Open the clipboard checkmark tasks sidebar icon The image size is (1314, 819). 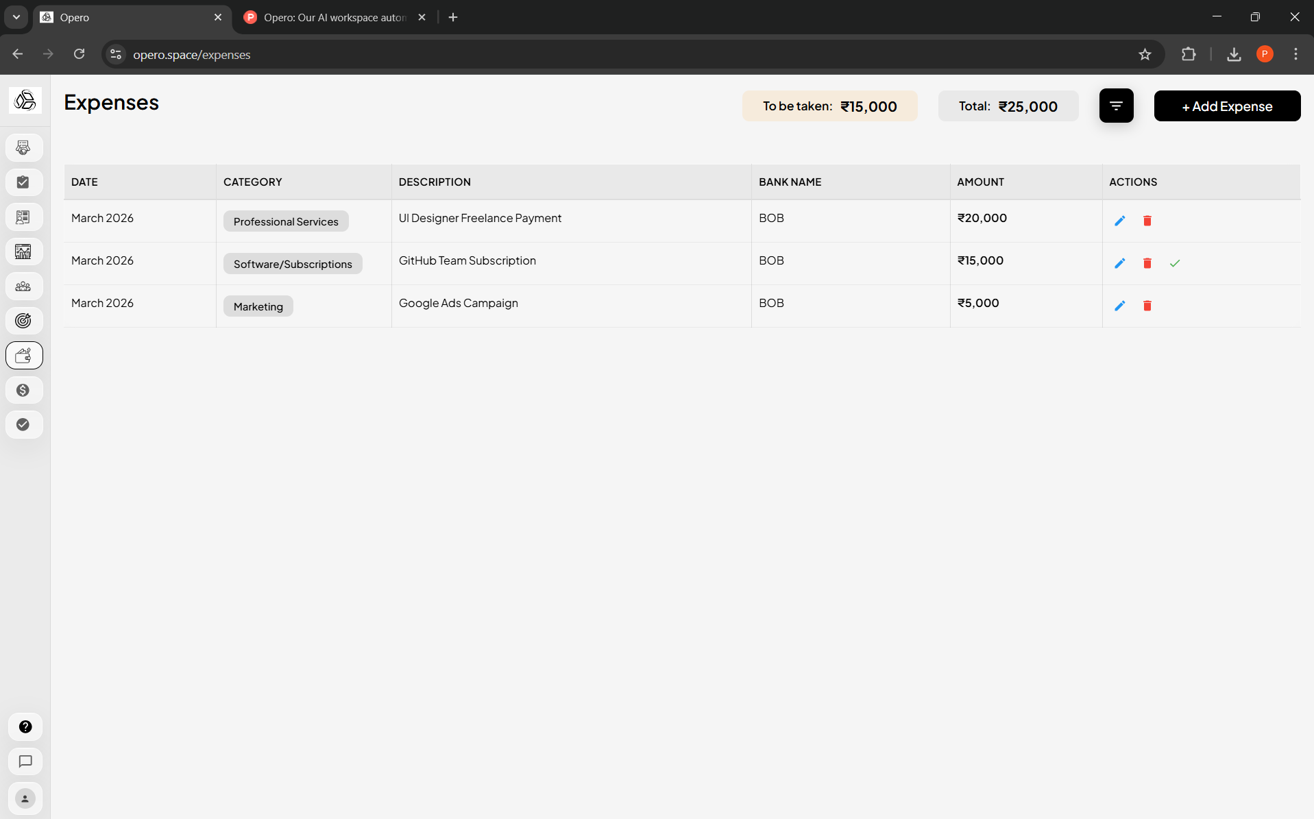click(24, 182)
